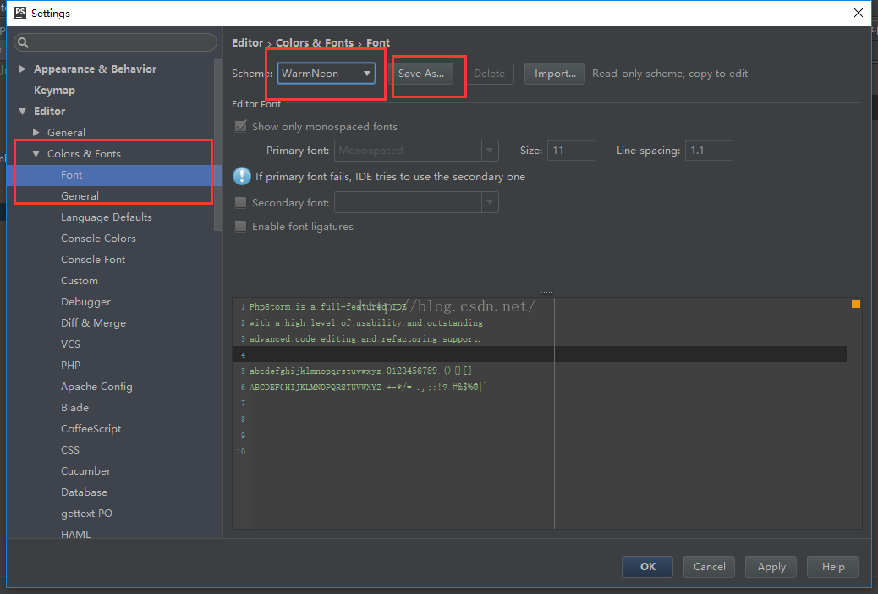This screenshot has width=878, height=594.
Task: Select Cucumber color settings
Action: [x=85, y=471]
